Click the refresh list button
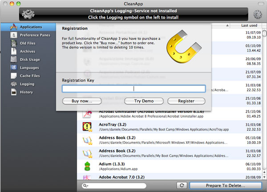This screenshot has width=267, height=192. pos(182,185)
